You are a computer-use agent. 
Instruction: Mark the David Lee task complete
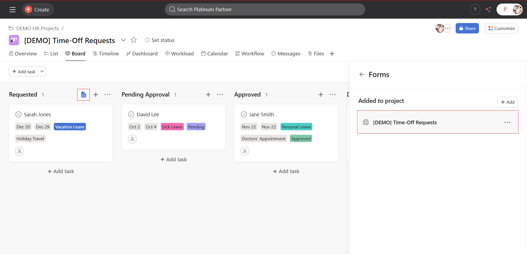tap(131, 114)
